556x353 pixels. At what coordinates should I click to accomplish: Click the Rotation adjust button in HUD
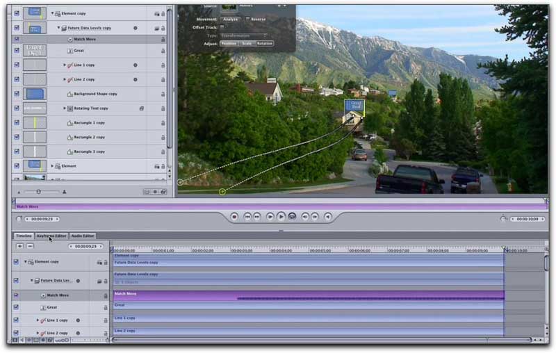[x=265, y=44]
